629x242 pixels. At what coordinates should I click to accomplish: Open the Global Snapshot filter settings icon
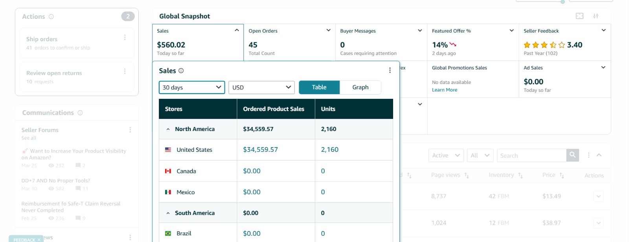point(596,16)
